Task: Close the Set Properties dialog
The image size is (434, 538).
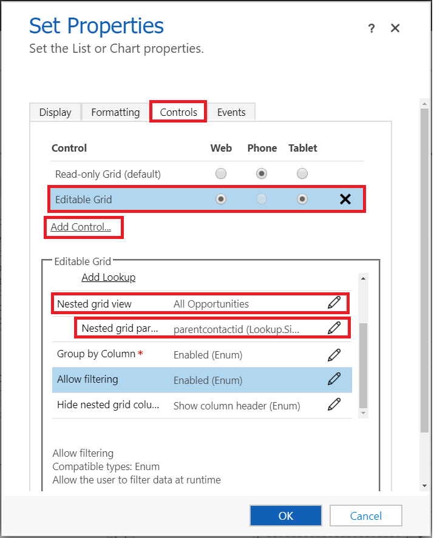Action: click(395, 29)
